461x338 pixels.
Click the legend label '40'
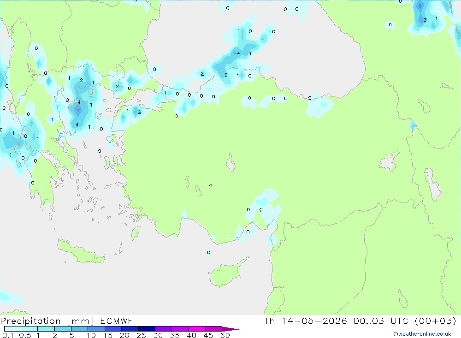[x=192, y=335]
